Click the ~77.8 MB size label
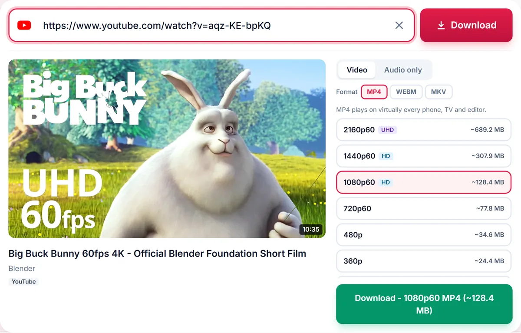 tap(490, 208)
